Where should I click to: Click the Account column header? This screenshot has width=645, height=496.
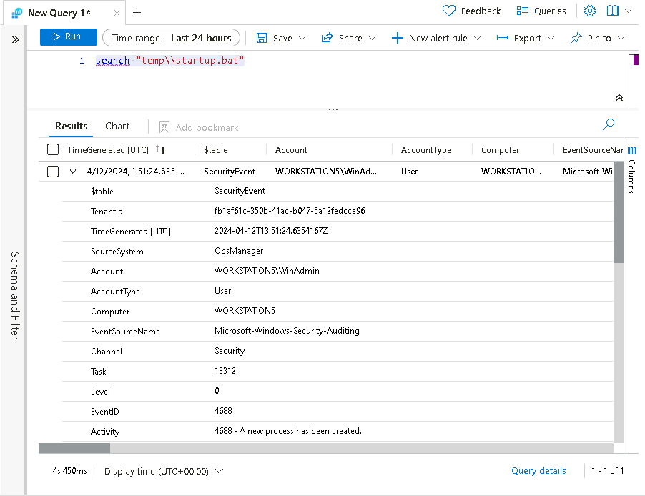(291, 149)
